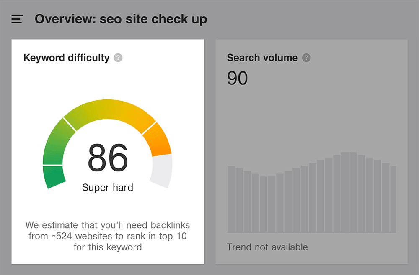419x275 pixels.
Task: Click the 86 difficulty score
Action: click(x=108, y=158)
